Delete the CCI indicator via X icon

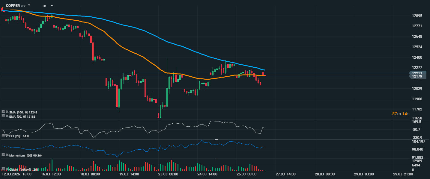(7, 136)
